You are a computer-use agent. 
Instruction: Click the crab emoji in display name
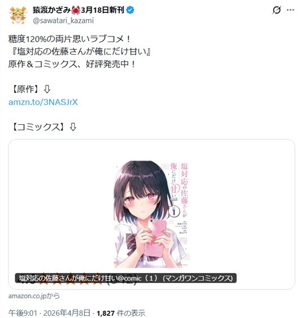75,10
